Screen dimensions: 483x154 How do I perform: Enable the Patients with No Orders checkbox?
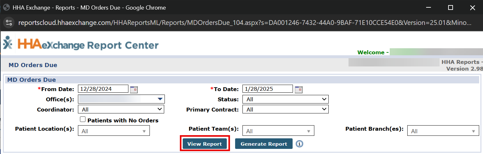click(x=83, y=119)
